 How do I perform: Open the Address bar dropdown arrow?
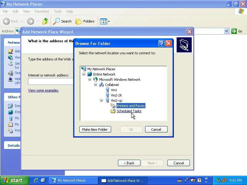click(x=226, y=31)
